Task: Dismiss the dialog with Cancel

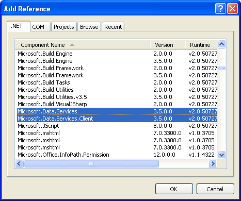Action: coord(215,189)
